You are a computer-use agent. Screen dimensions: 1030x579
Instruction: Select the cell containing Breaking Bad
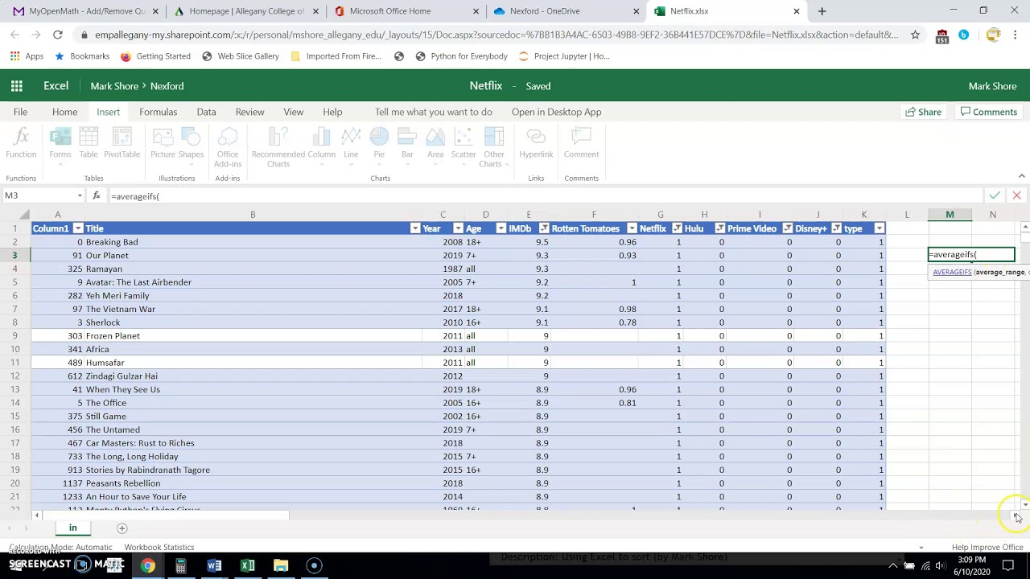(x=253, y=242)
